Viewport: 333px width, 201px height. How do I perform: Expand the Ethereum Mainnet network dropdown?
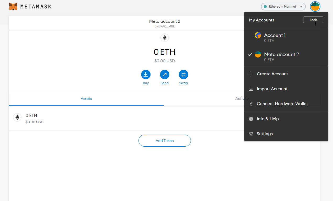283,7
